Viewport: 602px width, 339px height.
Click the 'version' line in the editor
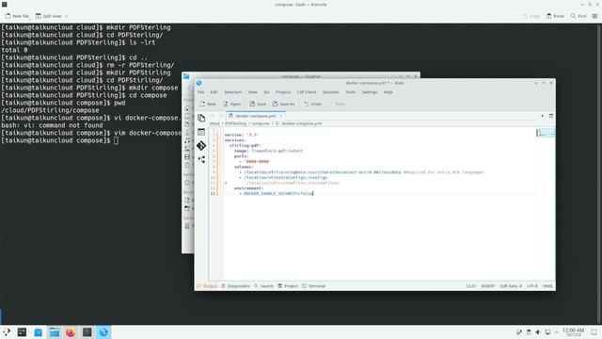(241, 135)
